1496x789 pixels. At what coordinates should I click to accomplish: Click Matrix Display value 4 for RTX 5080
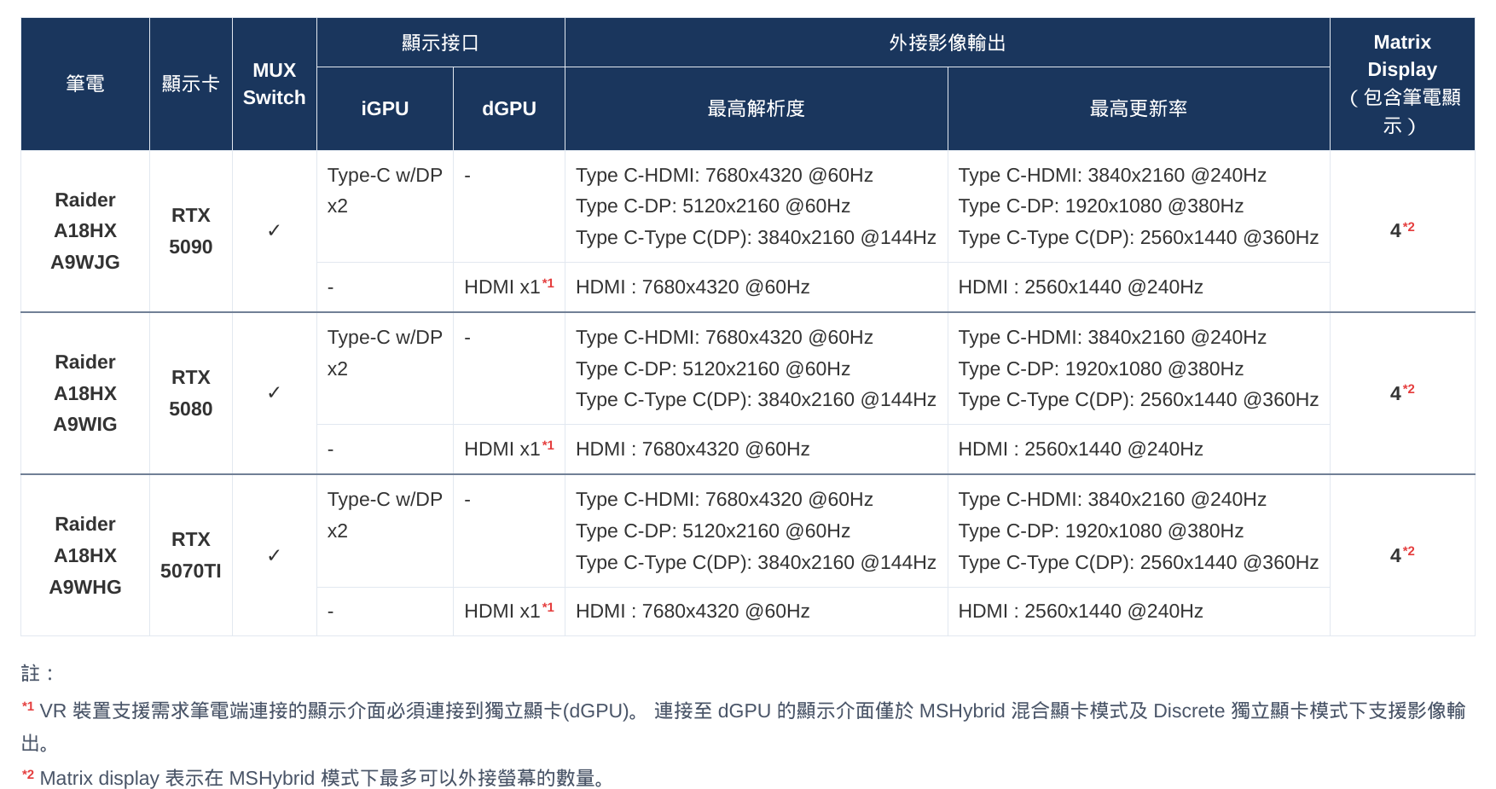1401,392
